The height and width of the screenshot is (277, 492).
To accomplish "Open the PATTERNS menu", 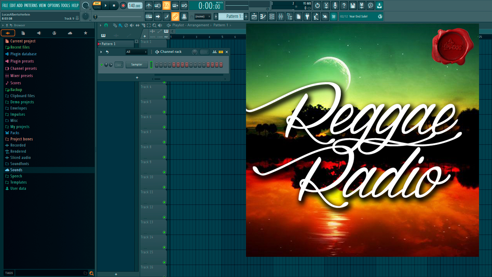I will (31, 5).
